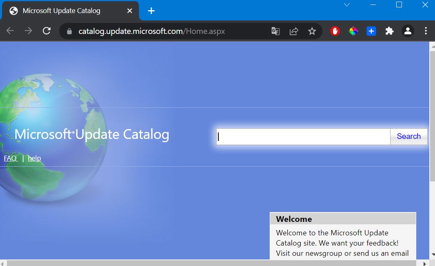
Task: Open the Google Translate page icon
Action: (x=275, y=31)
